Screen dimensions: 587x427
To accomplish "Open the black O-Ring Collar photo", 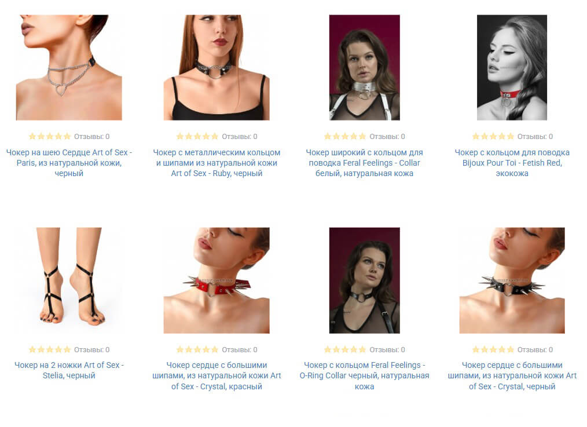I will point(364,280).
